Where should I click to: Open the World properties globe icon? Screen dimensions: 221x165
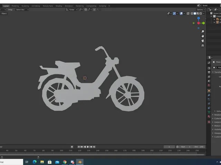(209, 85)
